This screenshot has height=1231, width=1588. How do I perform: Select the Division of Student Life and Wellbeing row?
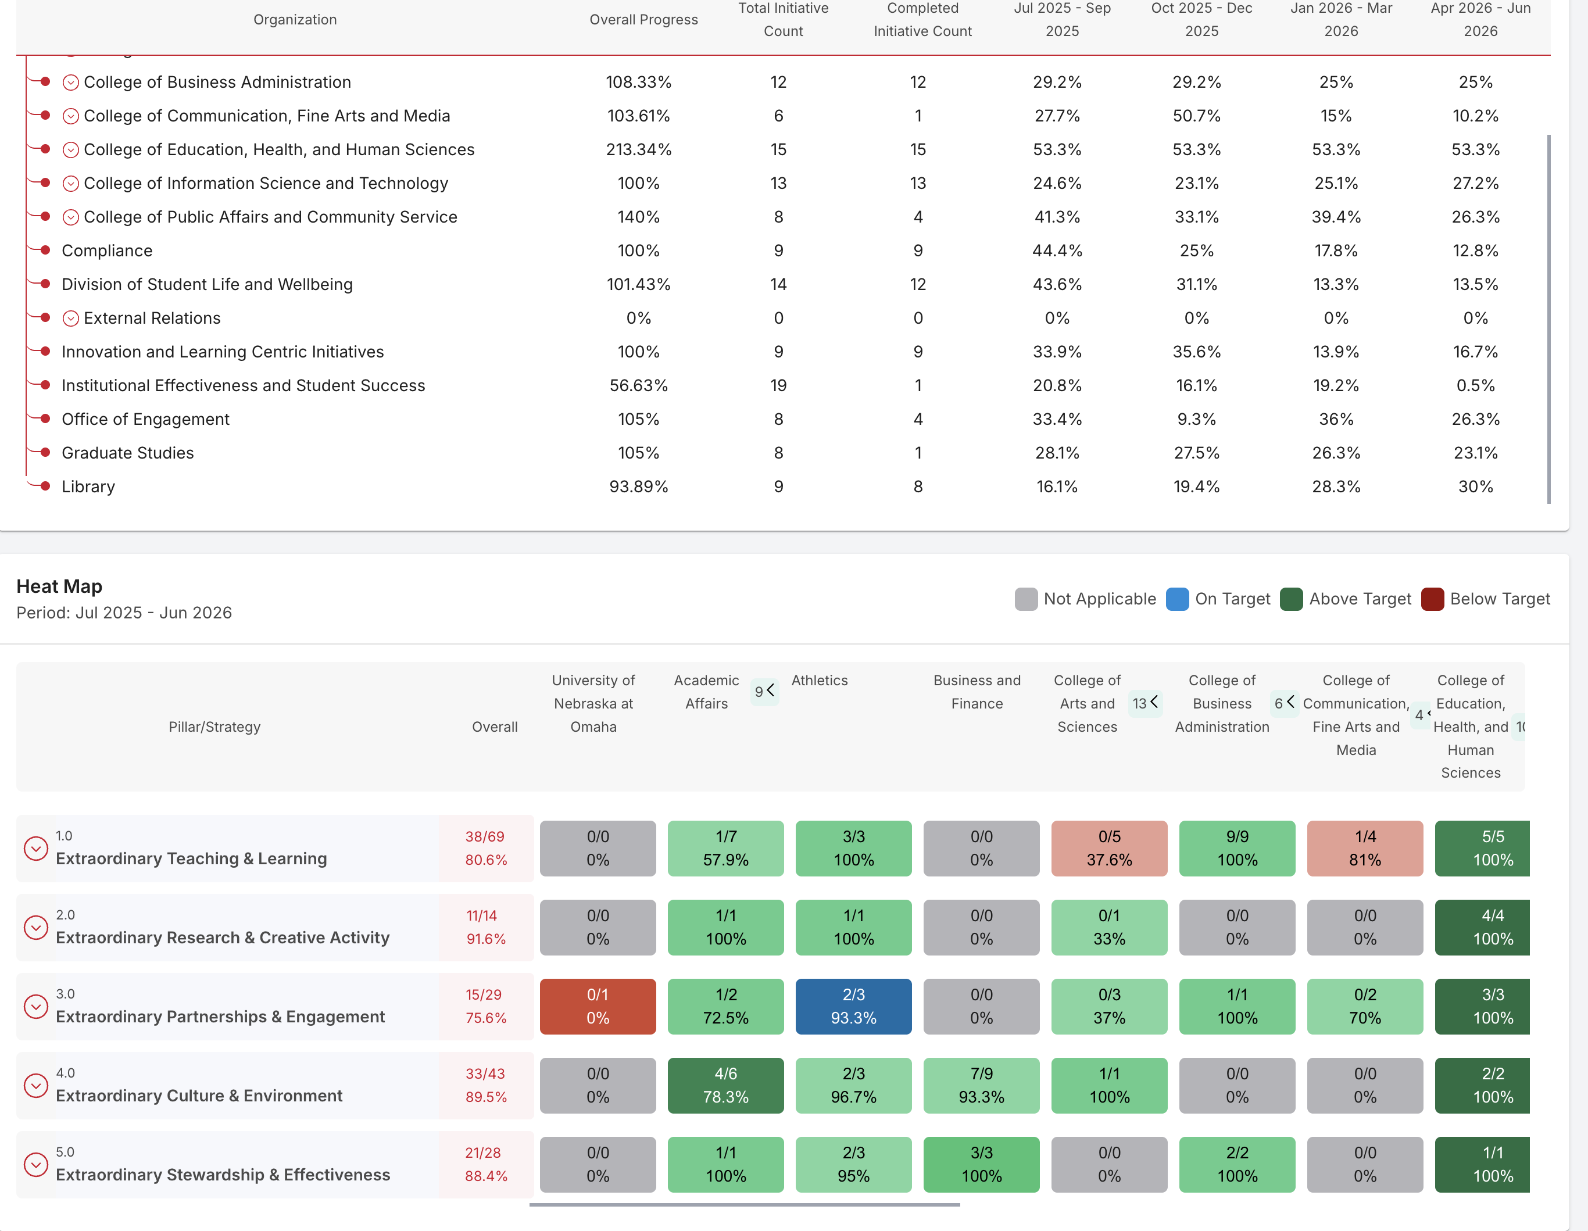(x=784, y=284)
